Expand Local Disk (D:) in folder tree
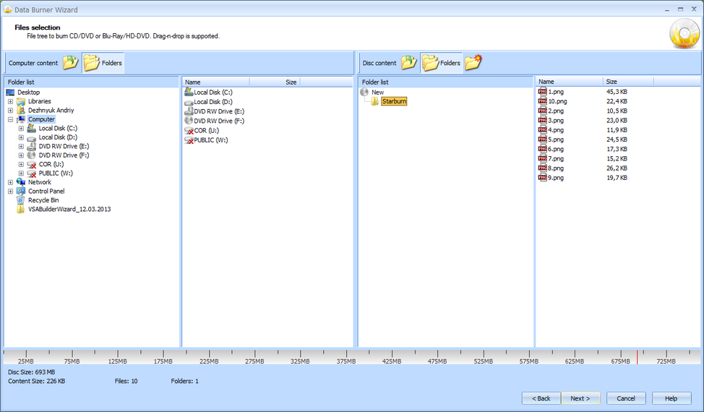704x412 pixels. [x=21, y=137]
